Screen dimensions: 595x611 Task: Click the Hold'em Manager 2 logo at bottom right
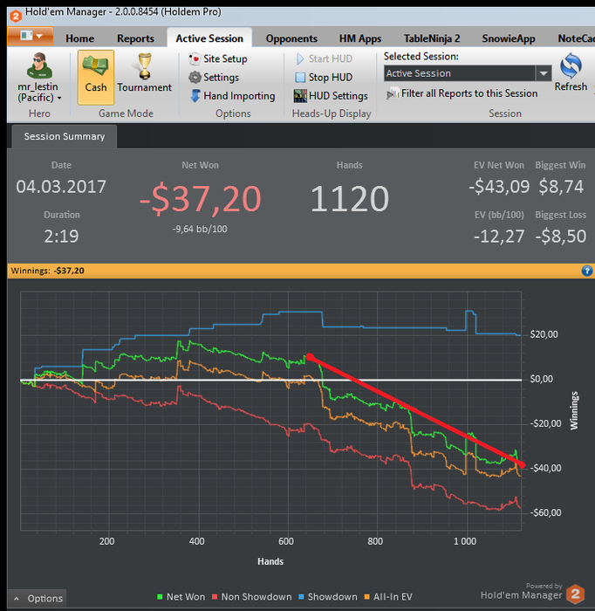[x=576, y=594]
